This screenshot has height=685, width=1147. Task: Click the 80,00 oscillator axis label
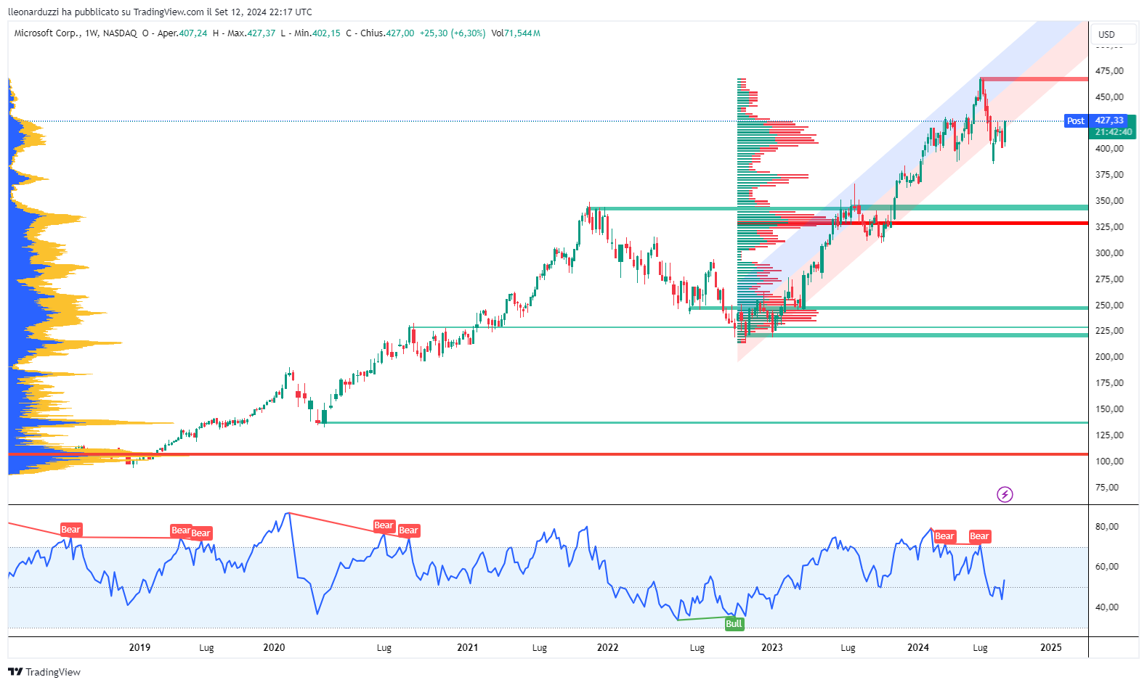[x=1107, y=526]
